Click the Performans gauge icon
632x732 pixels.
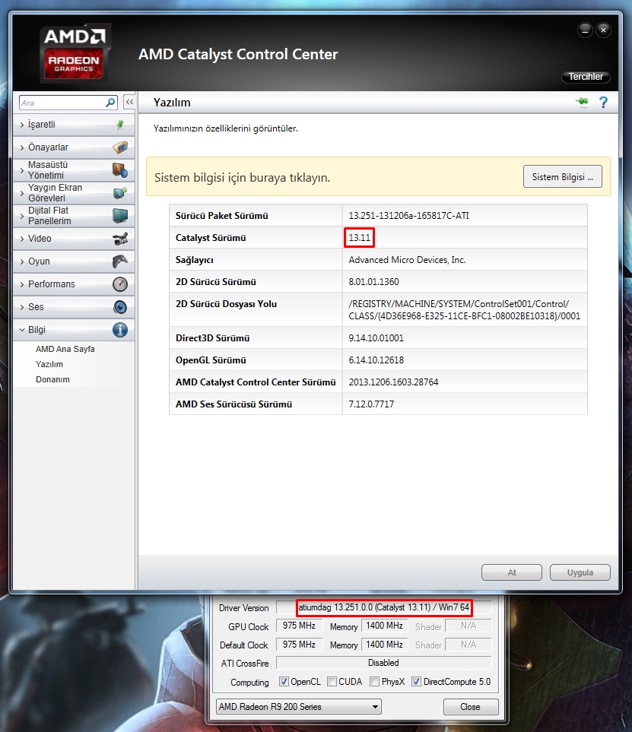(x=120, y=284)
